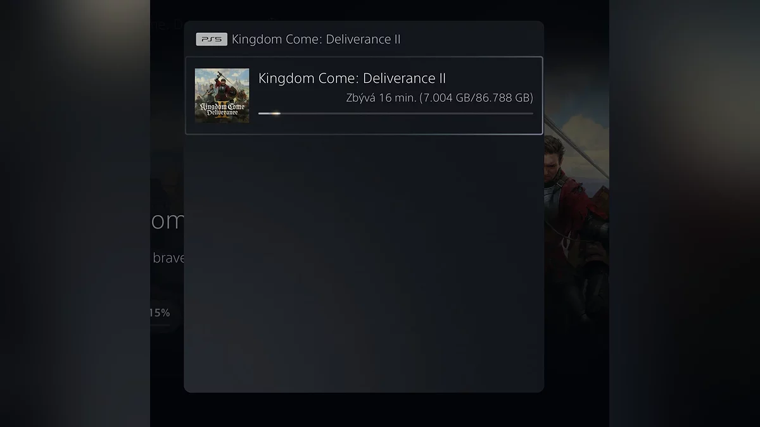
Task: Click the right border of the highlighted download row
Action: pyautogui.click(x=542, y=96)
